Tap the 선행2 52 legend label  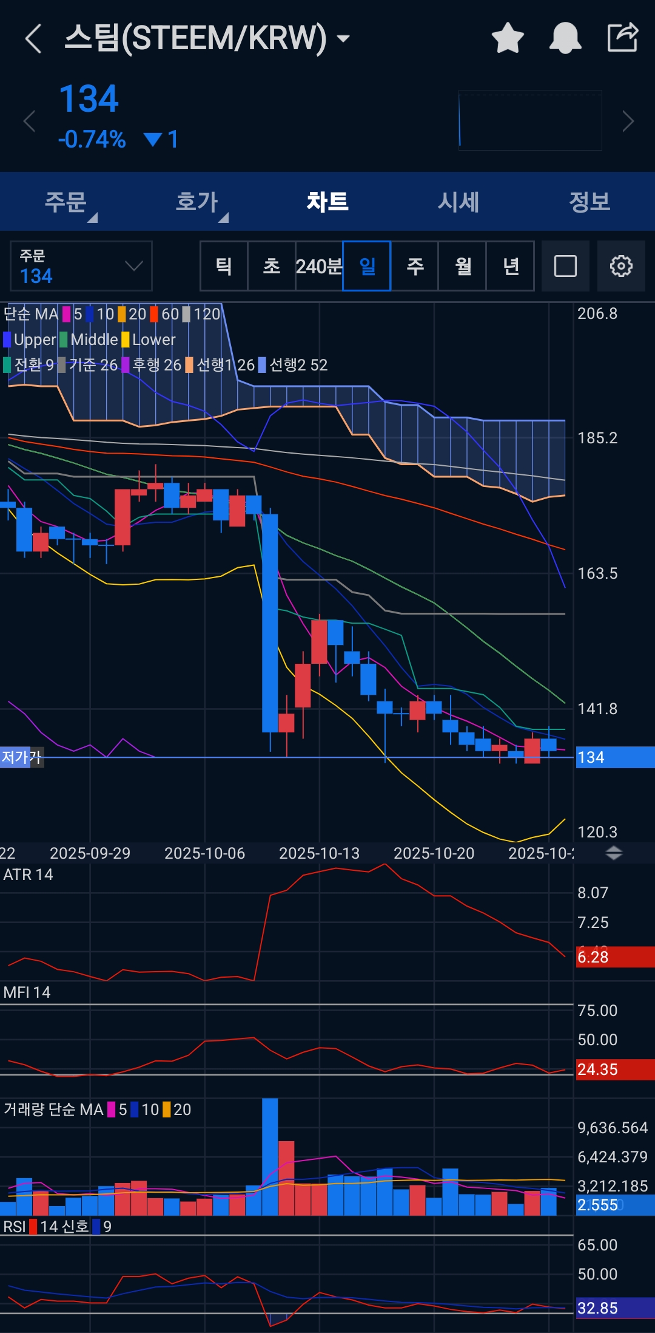point(298,365)
